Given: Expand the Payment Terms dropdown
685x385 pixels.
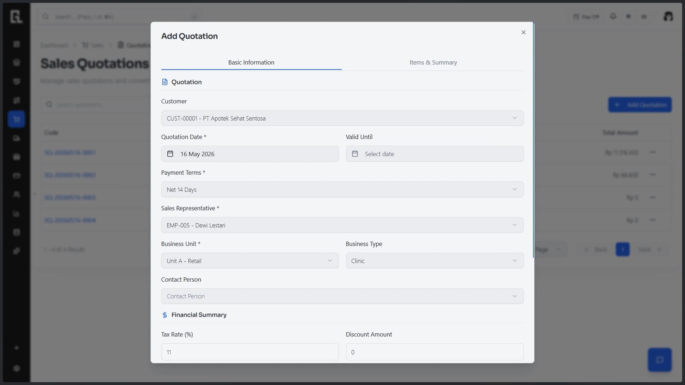Looking at the screenshot, I should coord(342,190).
